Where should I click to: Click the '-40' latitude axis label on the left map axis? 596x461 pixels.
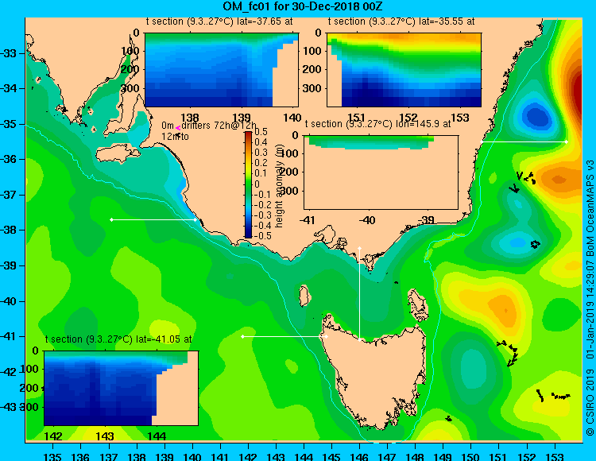point(9,301)
